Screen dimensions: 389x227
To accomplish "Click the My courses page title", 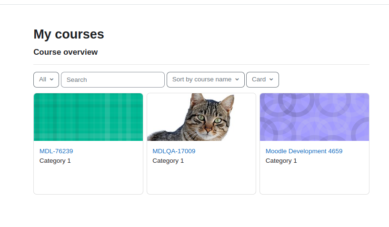I will (x=69, y=34).
